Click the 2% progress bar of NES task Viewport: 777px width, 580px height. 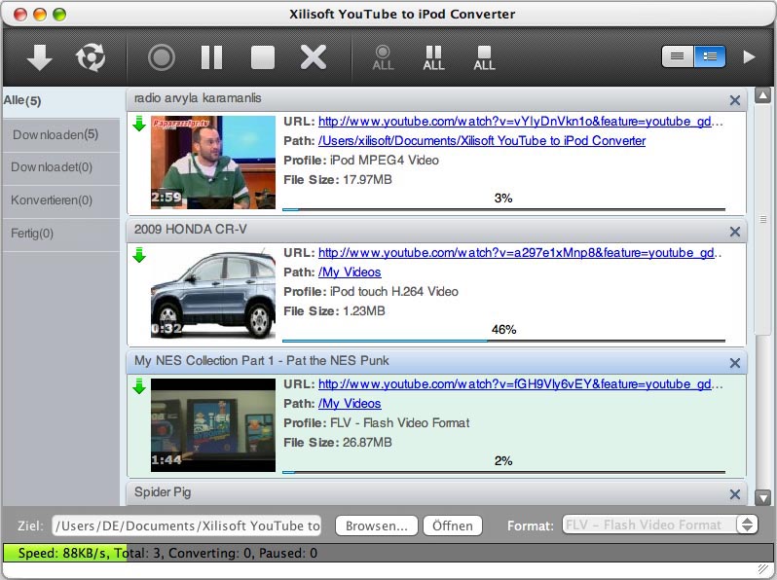[503, 472]
